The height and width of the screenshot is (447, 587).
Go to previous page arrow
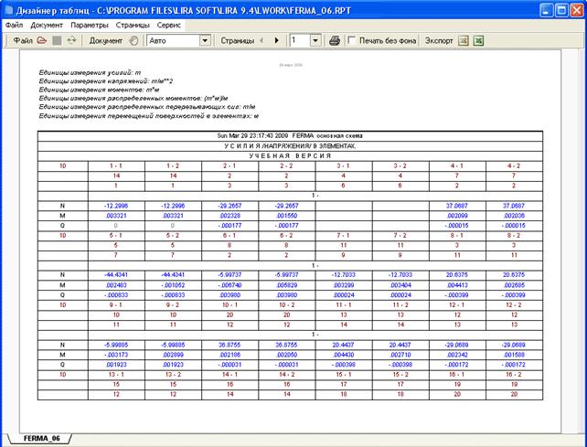pos(261,40)
